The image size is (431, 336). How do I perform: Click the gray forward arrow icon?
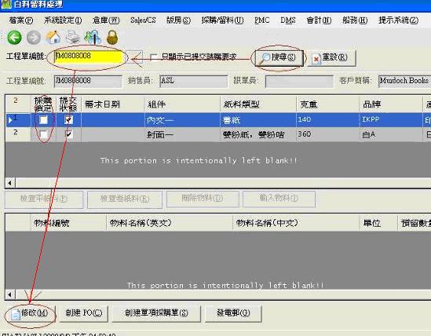pyautogui.click(x=34, y=38)
